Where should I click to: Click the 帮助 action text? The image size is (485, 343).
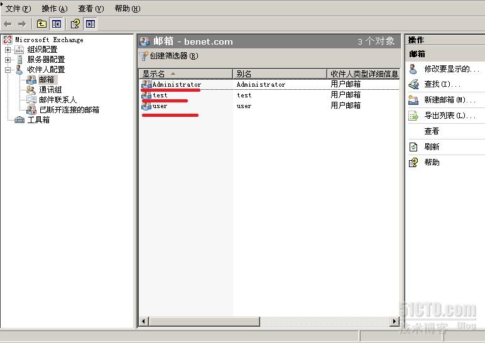tap(432, 163)
